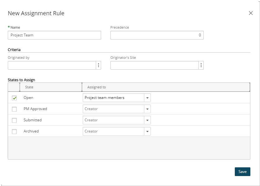Click the Originated by text field
This screenshot has width=260, height=186.
tap(52, 65)
